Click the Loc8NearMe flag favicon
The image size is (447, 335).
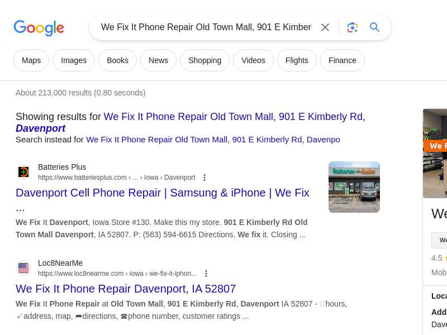pos(23,268)
